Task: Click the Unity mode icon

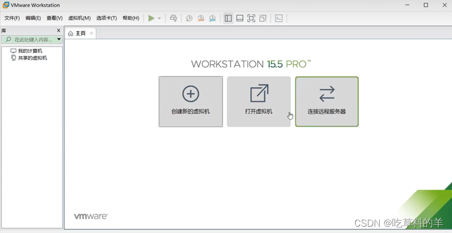Action: click(263, 18)
